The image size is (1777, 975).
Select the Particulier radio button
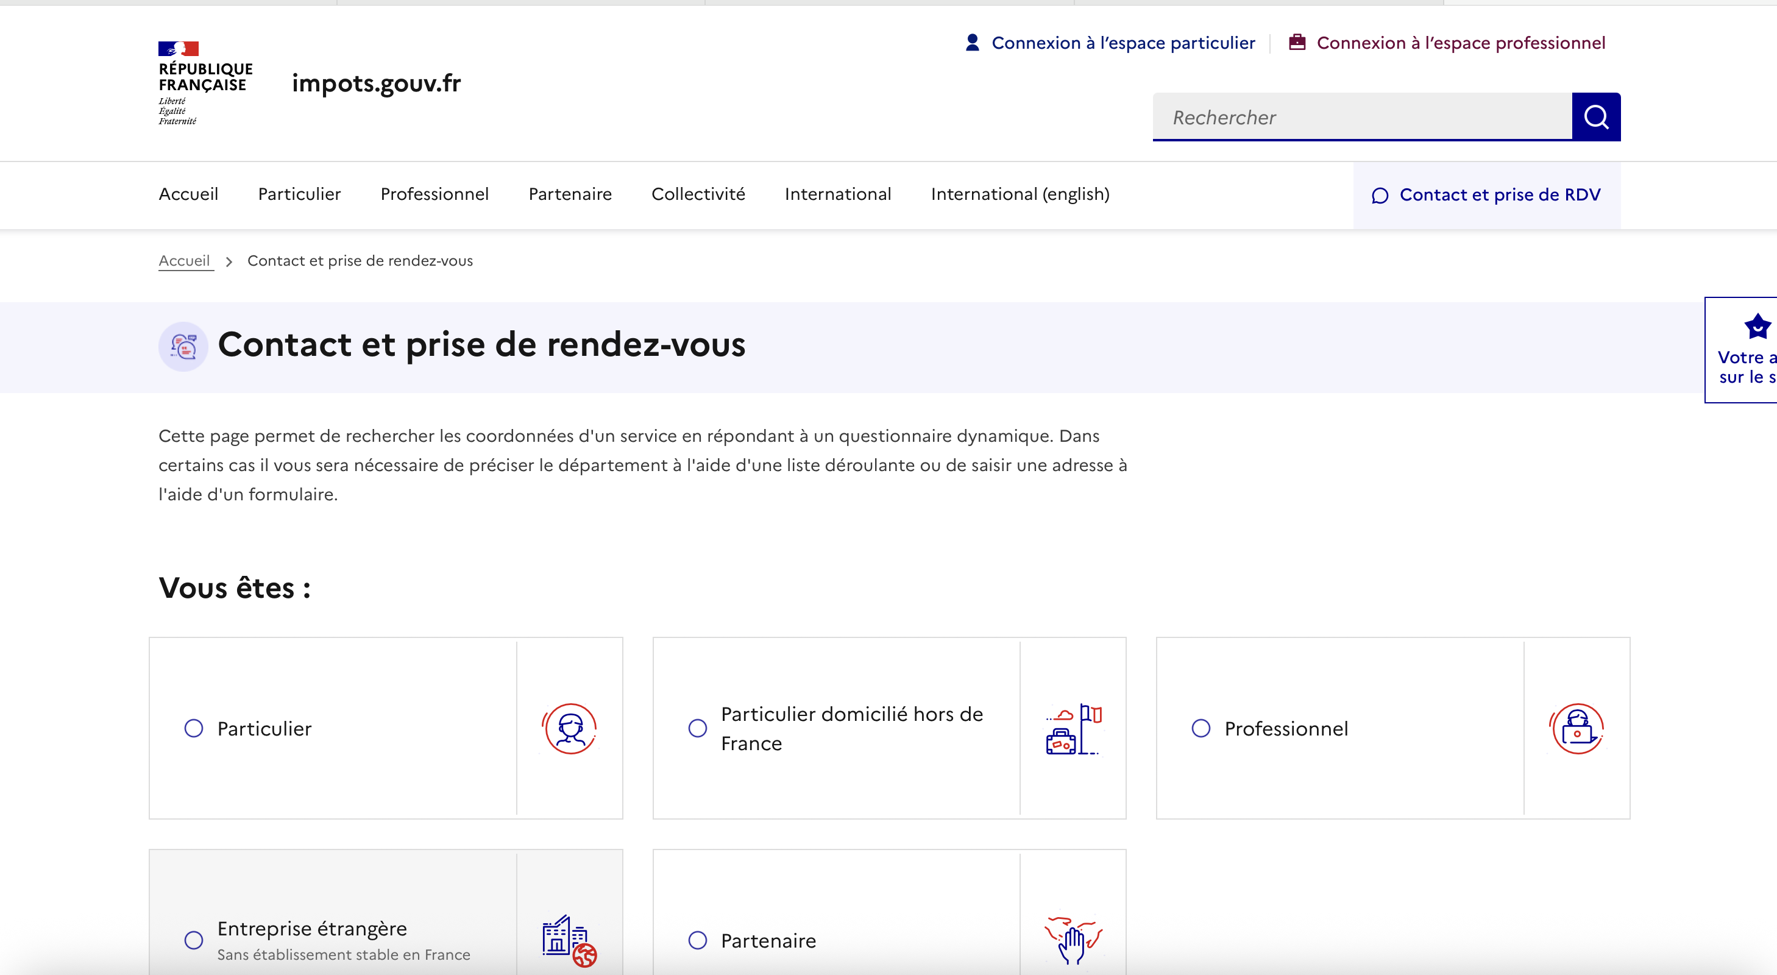point(194,729)
